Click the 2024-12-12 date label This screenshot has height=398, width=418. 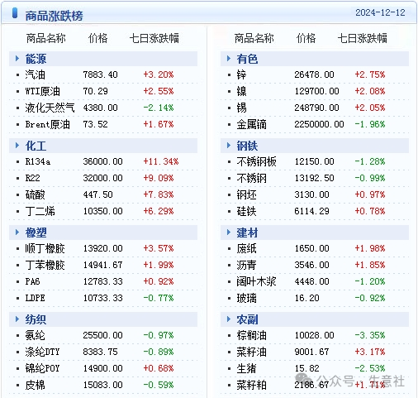tap(380, 12)
